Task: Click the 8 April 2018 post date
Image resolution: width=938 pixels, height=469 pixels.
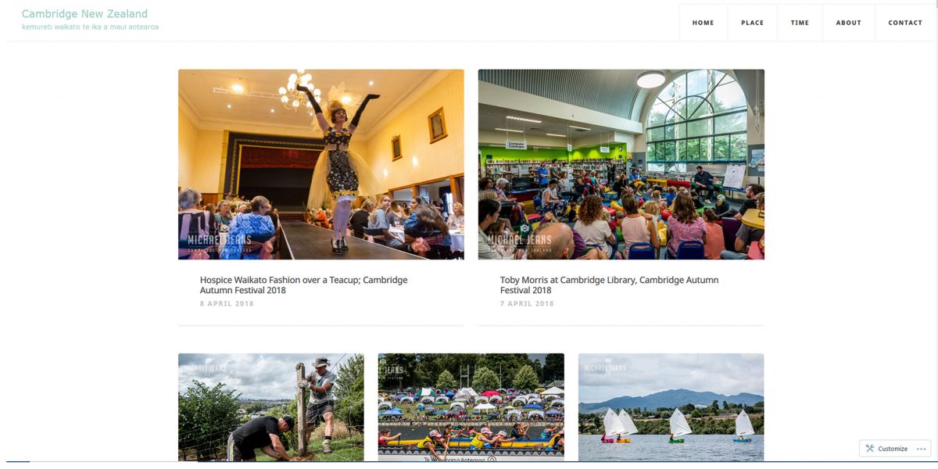Action: (227, 303)
